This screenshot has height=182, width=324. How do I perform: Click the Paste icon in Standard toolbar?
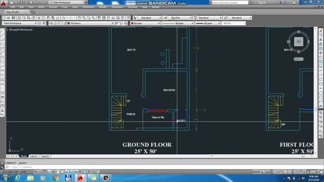point(49,18)
